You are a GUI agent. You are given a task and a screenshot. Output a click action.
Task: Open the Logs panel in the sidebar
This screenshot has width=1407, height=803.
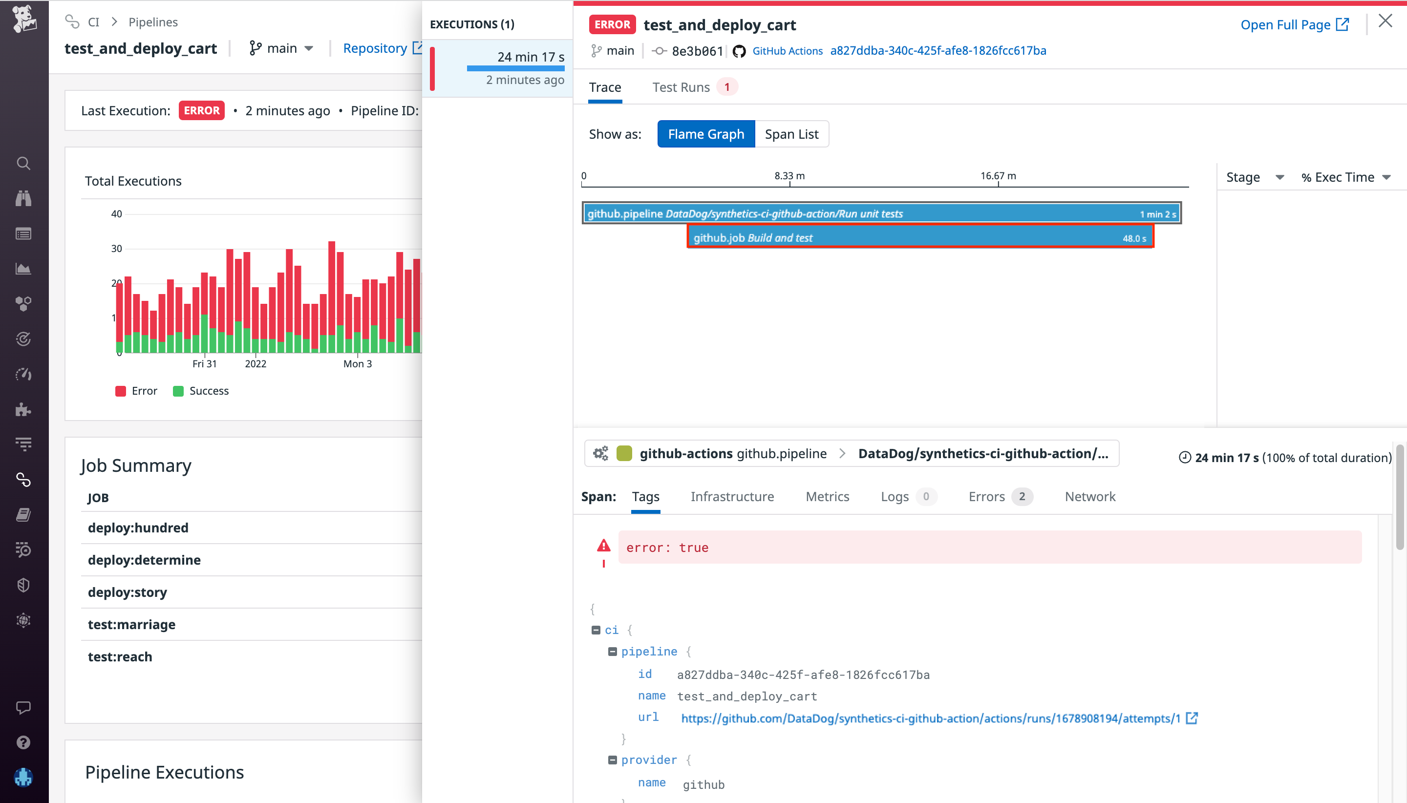click(x=23, y=233)
